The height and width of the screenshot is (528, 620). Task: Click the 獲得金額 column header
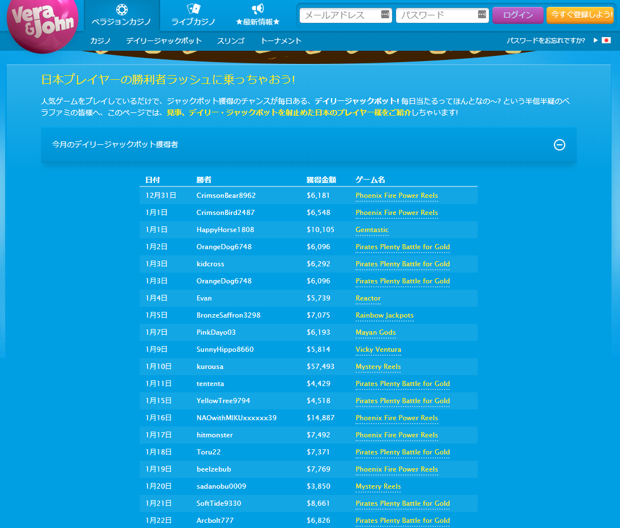pyautogui.click(x=321, y=180)
